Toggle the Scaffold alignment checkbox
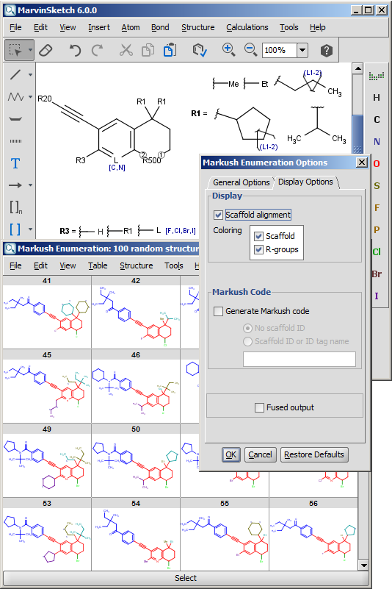 tap(218, 215)
